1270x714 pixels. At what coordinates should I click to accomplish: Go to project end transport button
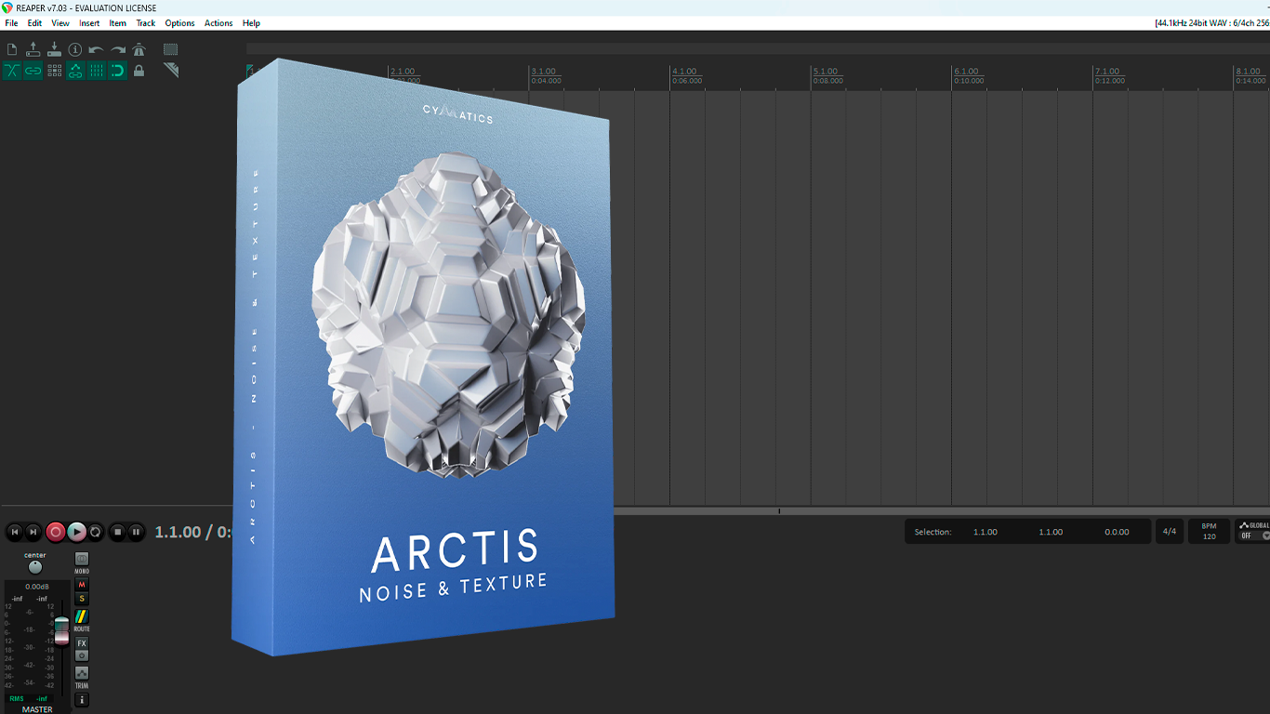pyautogui.click(x=33, y=532)
